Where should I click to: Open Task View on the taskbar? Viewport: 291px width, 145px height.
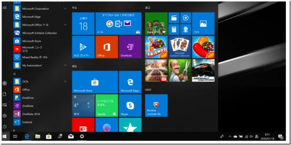point(15,137)
